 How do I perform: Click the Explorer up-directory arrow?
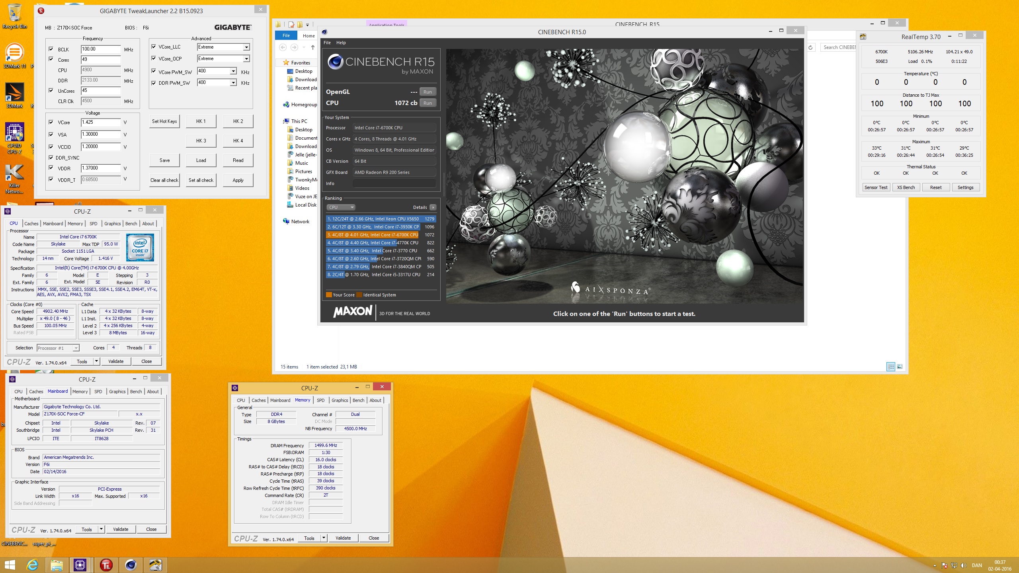313,47
